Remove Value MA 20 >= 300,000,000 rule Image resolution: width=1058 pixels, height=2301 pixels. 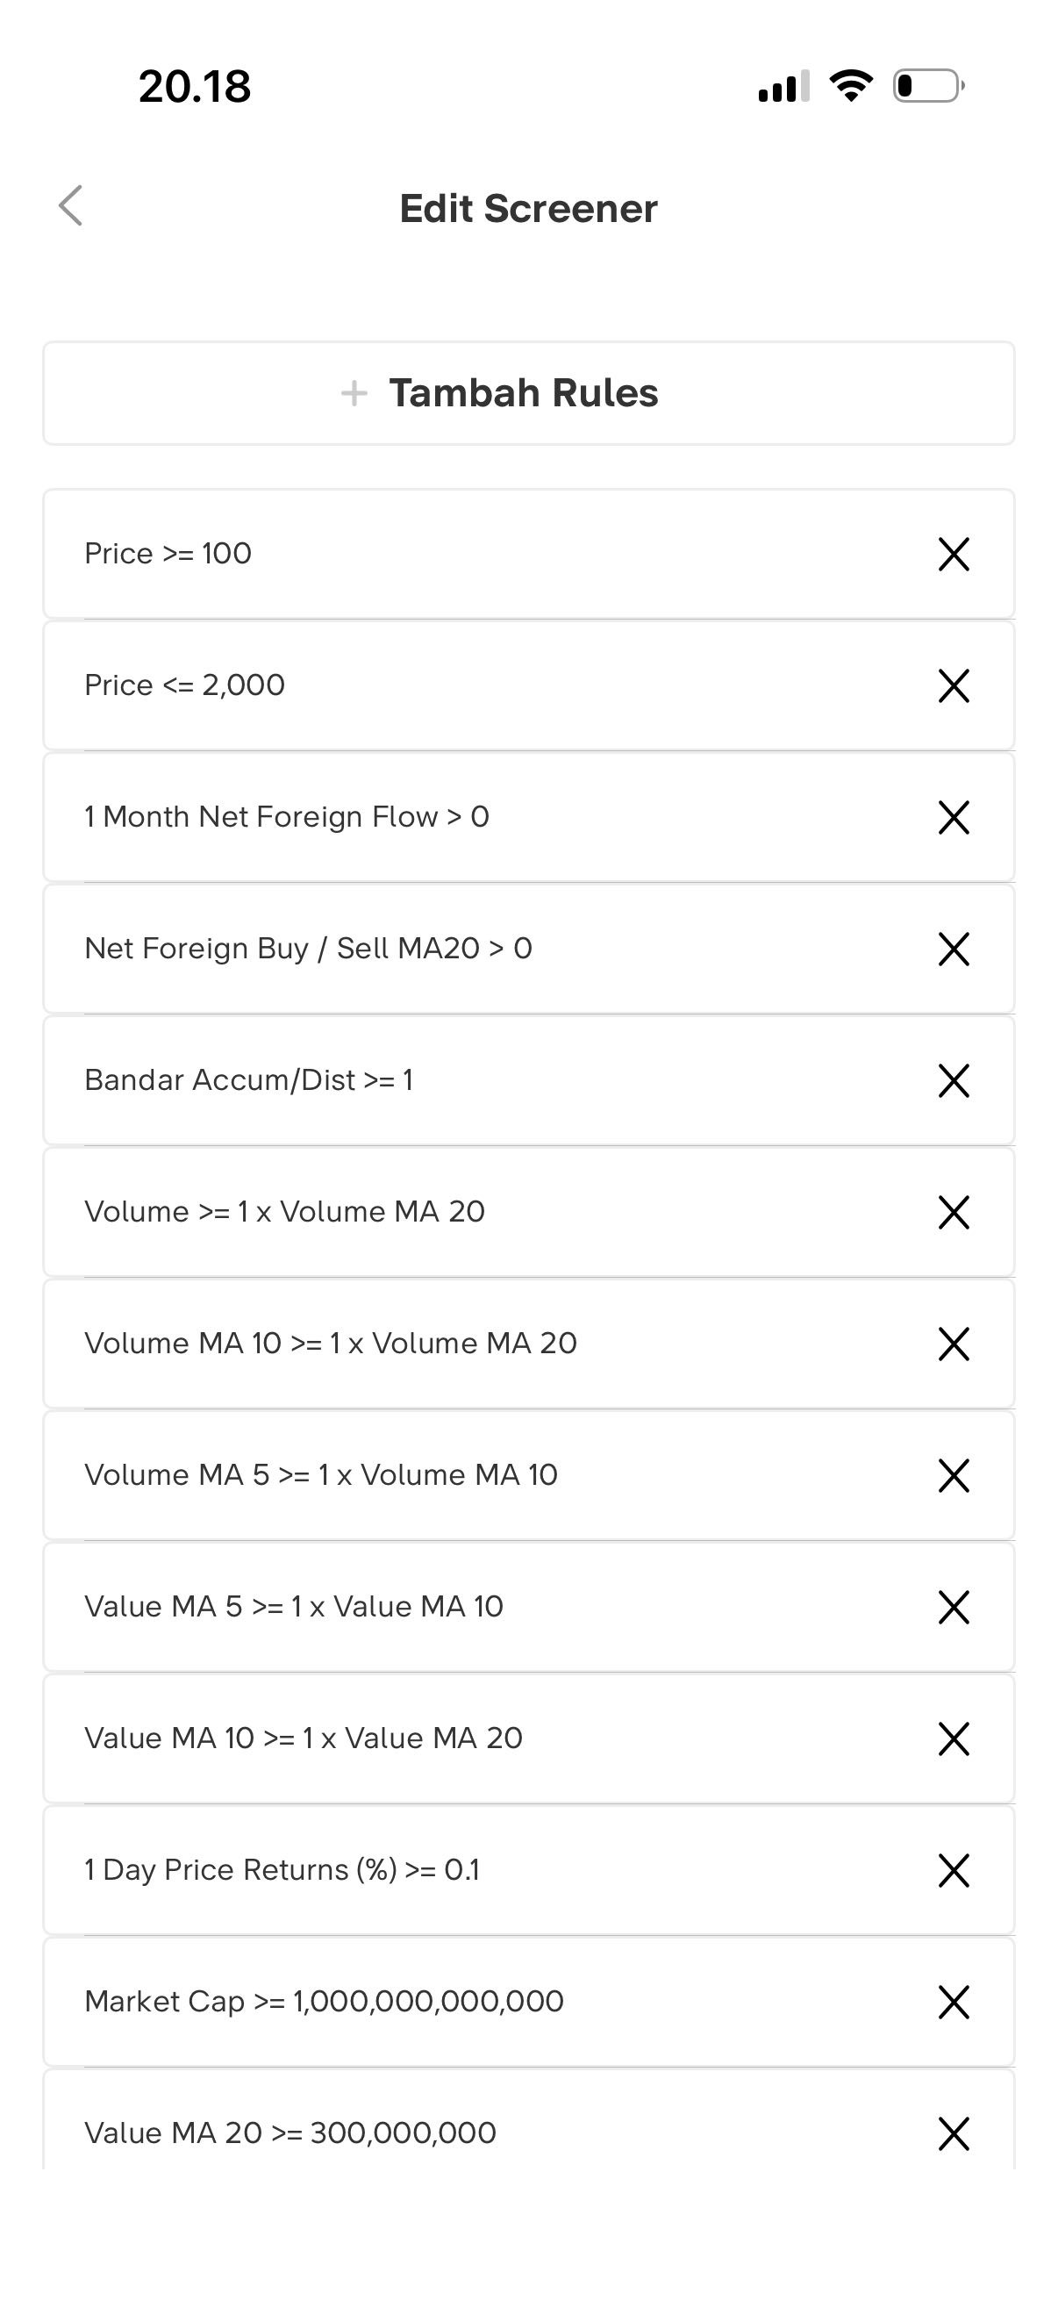[954, 2133]
